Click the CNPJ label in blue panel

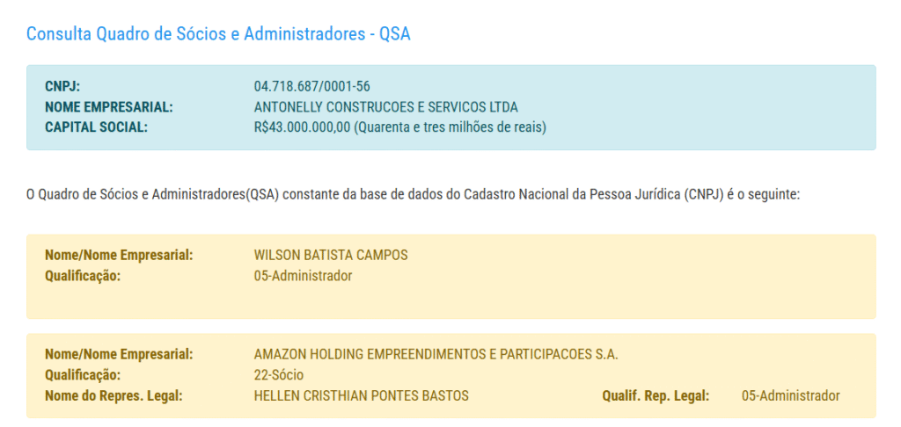(62, 86)
